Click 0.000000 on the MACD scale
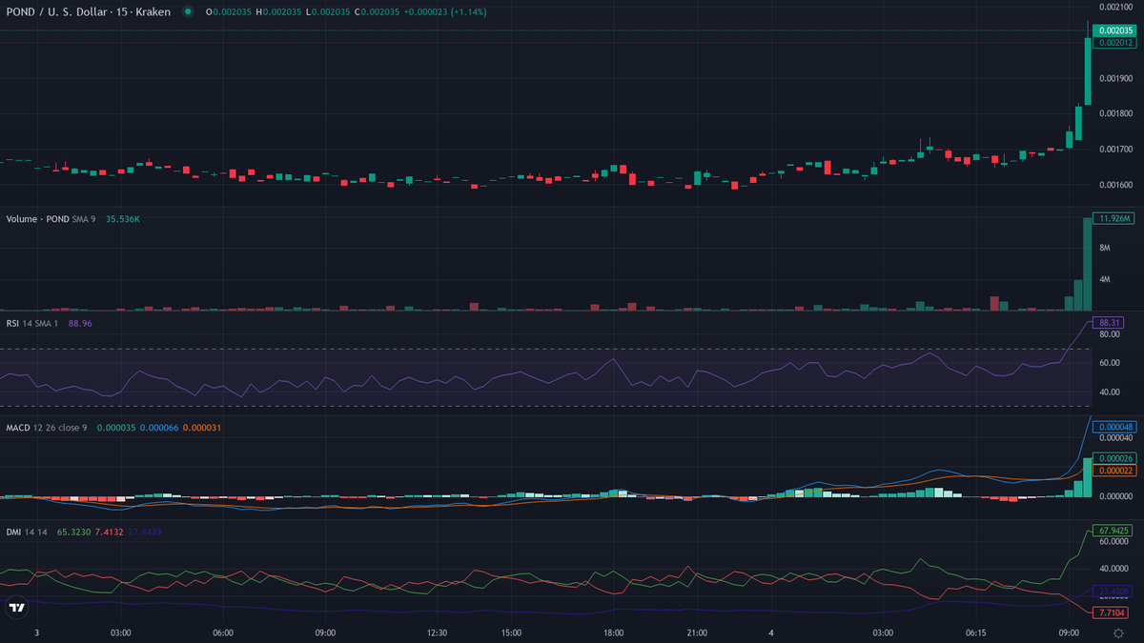 (1116, 496)
